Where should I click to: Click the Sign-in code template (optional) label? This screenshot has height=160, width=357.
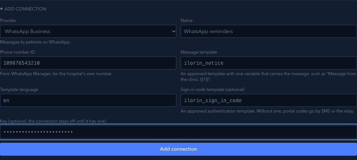point(213,90)
